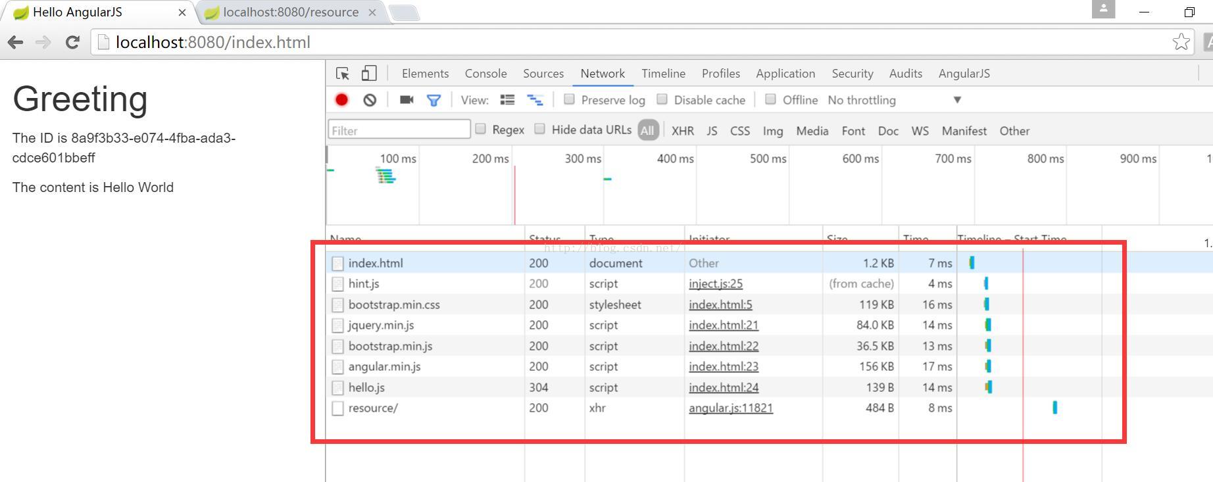
Task: Click the address bar URL
Action: (x=213, y=42)
